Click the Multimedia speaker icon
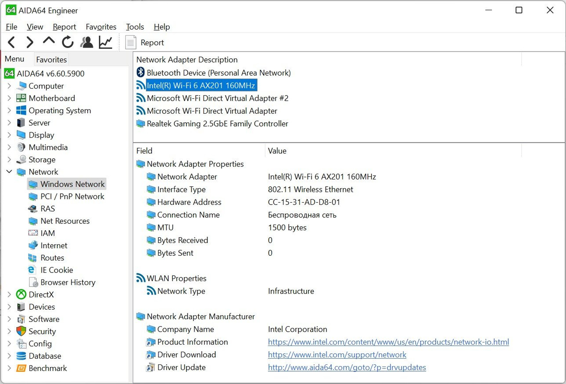566x384 pixels. pos(21,147)
